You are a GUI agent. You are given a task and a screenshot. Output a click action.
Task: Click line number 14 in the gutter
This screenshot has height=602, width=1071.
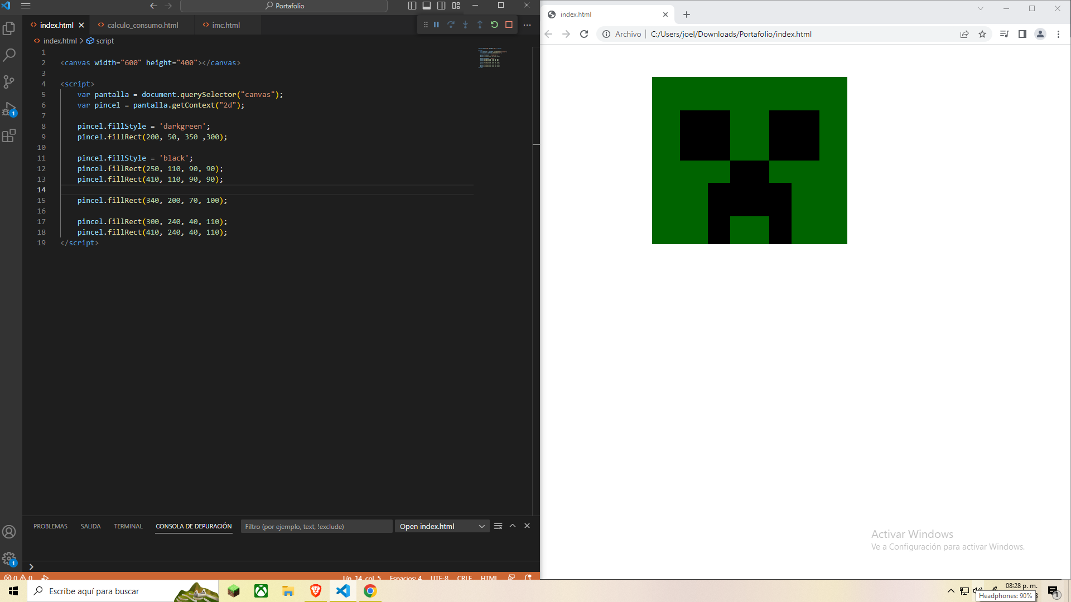click(41, 190)
